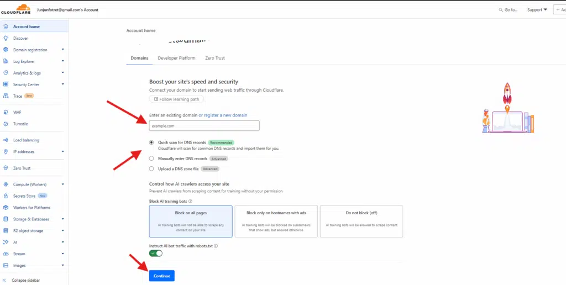
Task: Expand R2 object storage submenu arrow
Action: [x=63, y=230]
